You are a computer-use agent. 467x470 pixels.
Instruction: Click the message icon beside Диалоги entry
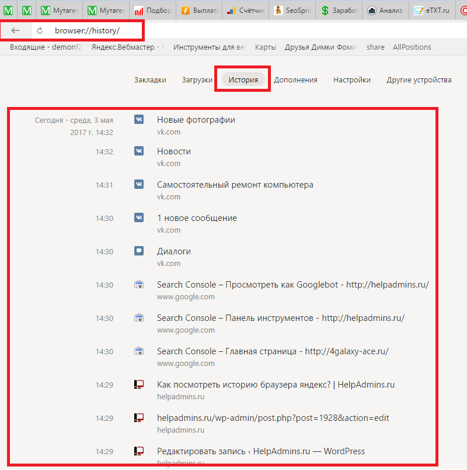(x=139, y=251)
